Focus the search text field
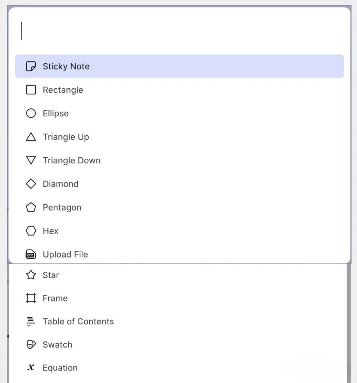Viewport: 357px width, 383px height. point(179,31)
